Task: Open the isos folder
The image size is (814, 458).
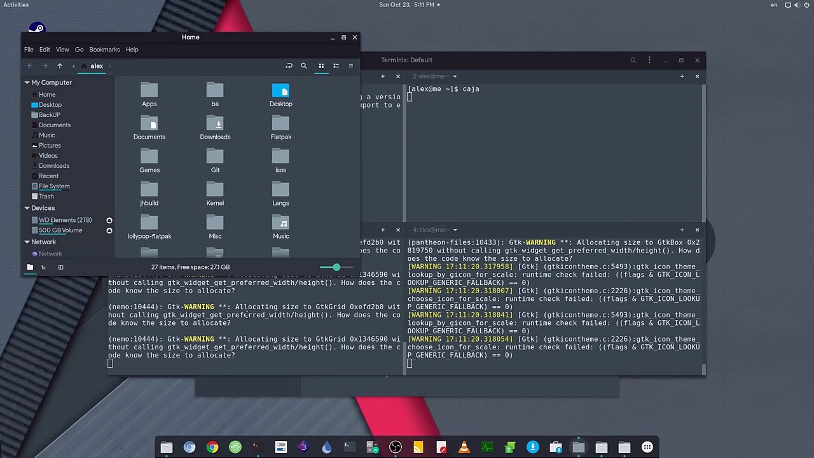Action: (x=280, y=161)
